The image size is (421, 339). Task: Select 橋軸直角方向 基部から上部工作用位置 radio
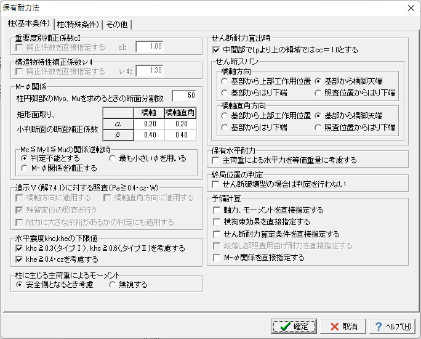click(x=266, y=116)
